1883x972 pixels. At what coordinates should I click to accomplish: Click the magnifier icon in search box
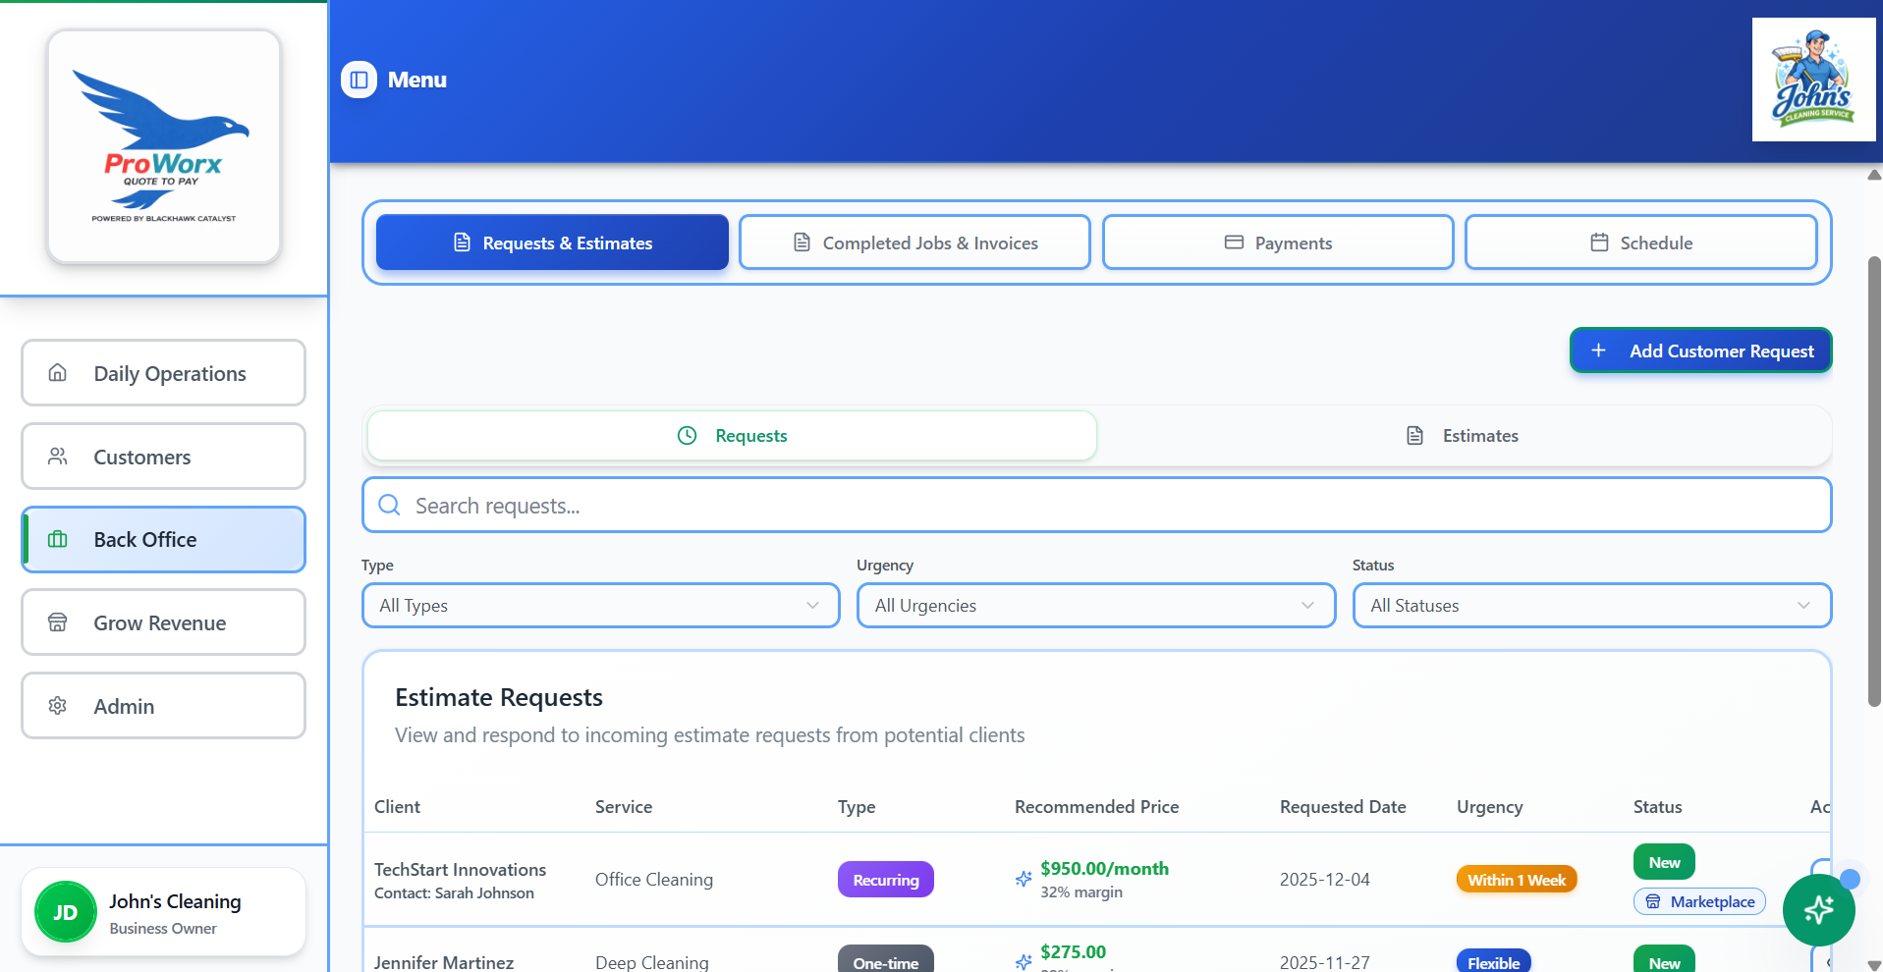pyautogui.click(x=390, y=506)
